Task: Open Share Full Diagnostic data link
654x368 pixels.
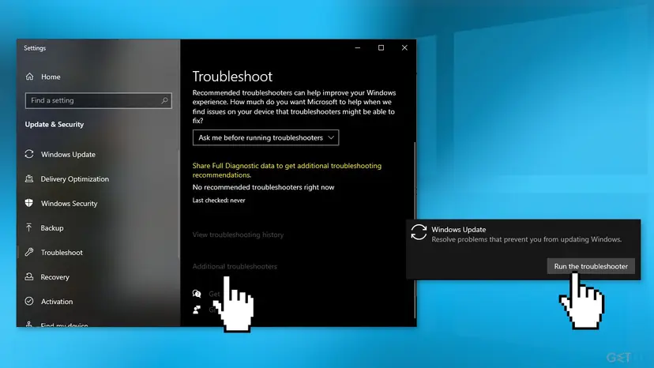Action: [287, 171]
